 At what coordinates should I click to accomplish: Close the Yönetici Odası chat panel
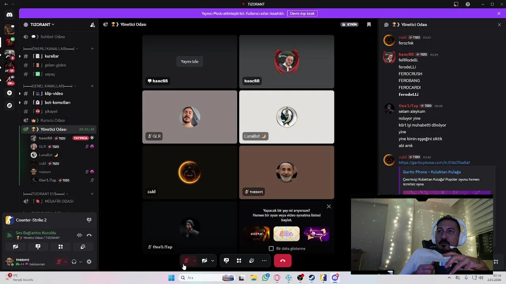499,24
